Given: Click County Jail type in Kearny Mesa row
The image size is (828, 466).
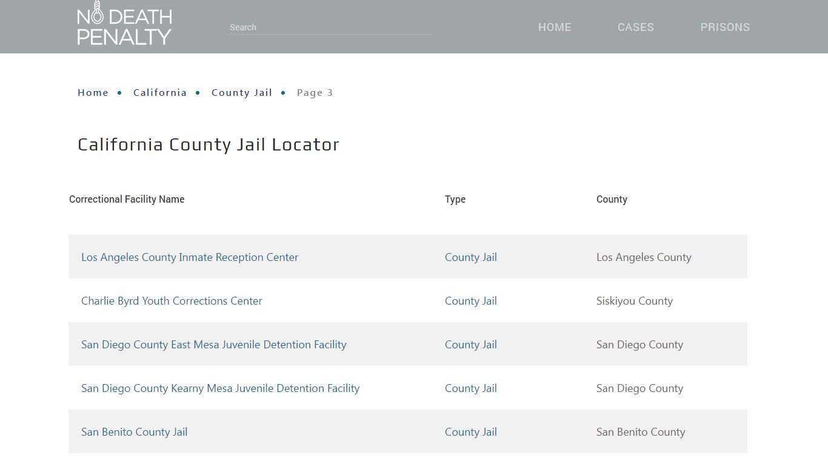Looking at the screenshot, I should click(471, 388).
